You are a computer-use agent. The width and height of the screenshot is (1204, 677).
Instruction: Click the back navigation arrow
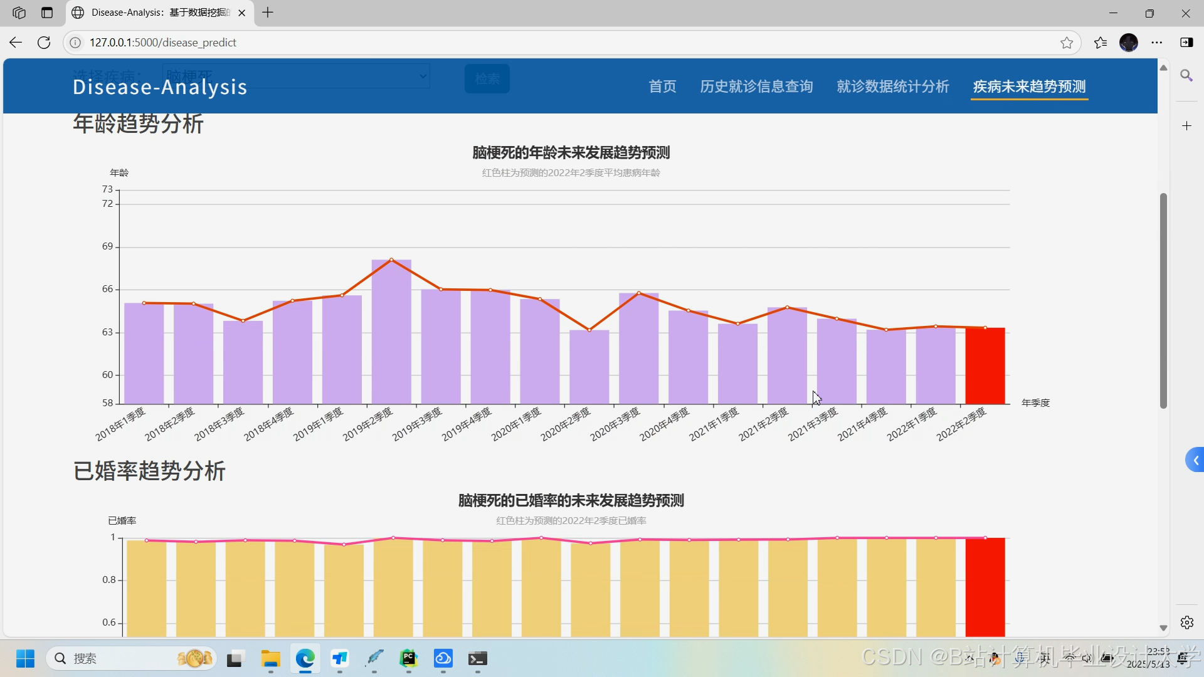point(16,43)
